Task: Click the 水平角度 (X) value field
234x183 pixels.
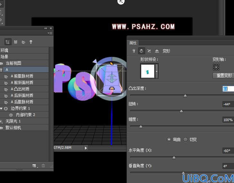Action: (228, 151)
